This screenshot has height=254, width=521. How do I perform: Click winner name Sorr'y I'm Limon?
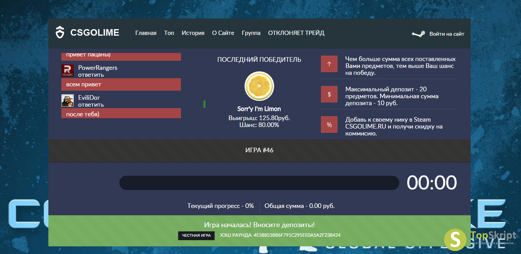(x=259, y=109)
